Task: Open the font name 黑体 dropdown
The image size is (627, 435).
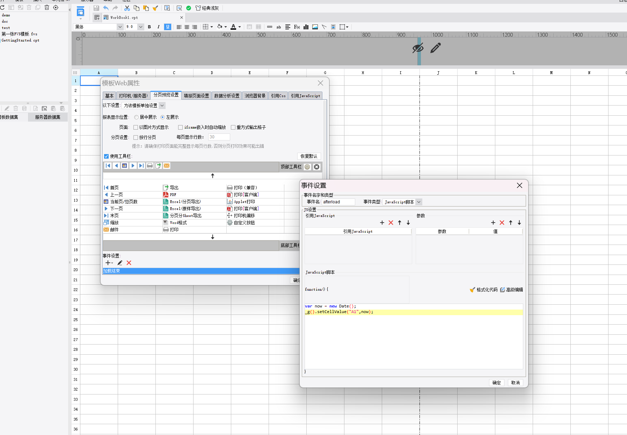Action: coord(120,27)
